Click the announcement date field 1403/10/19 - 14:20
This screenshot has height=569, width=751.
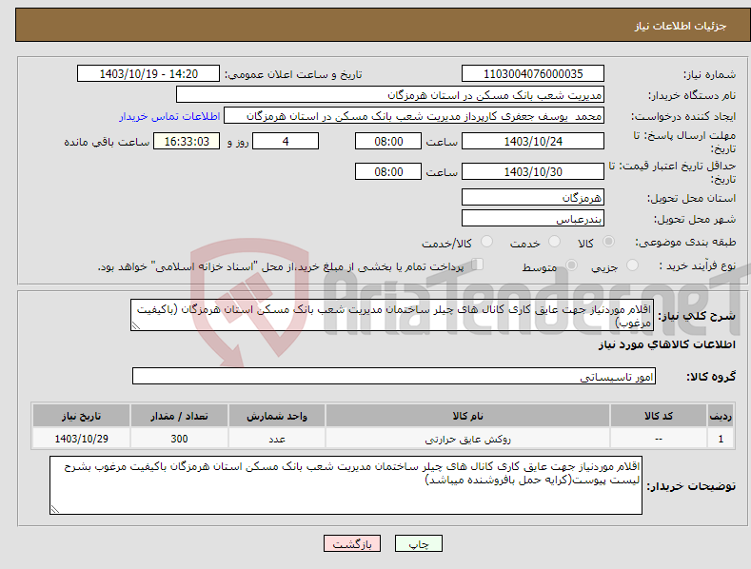tap(148, 74)
